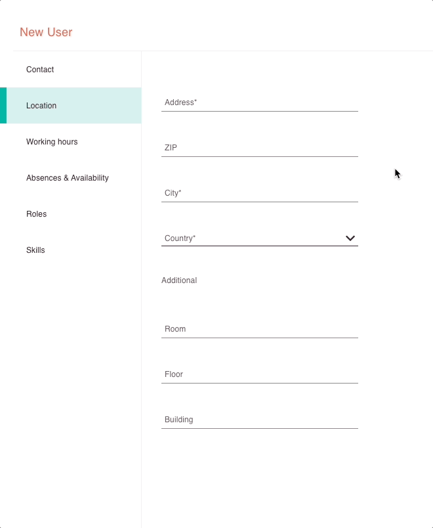433x528 pixels.
Task: Expand the Country dropdown chevron
Action: tap(350, 238)
